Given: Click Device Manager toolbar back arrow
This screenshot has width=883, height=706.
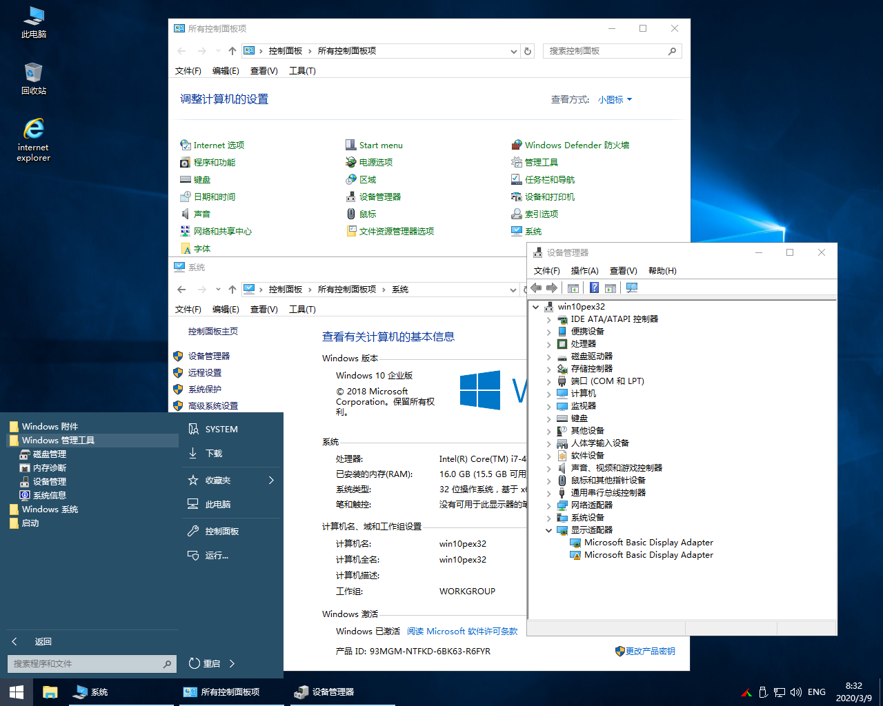Looking at the screenshot, I should (x=536, y=288).
